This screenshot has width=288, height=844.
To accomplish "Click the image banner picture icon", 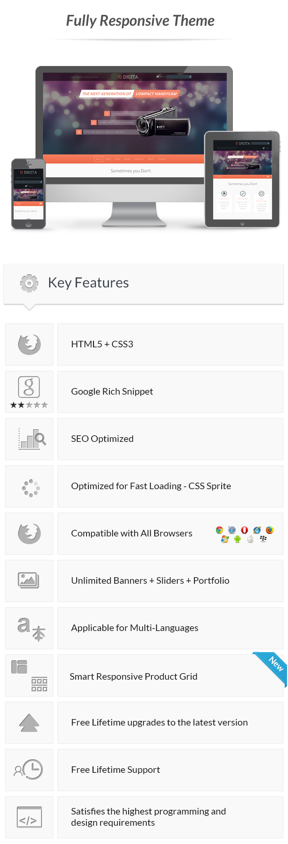I will tap(29, 580).
